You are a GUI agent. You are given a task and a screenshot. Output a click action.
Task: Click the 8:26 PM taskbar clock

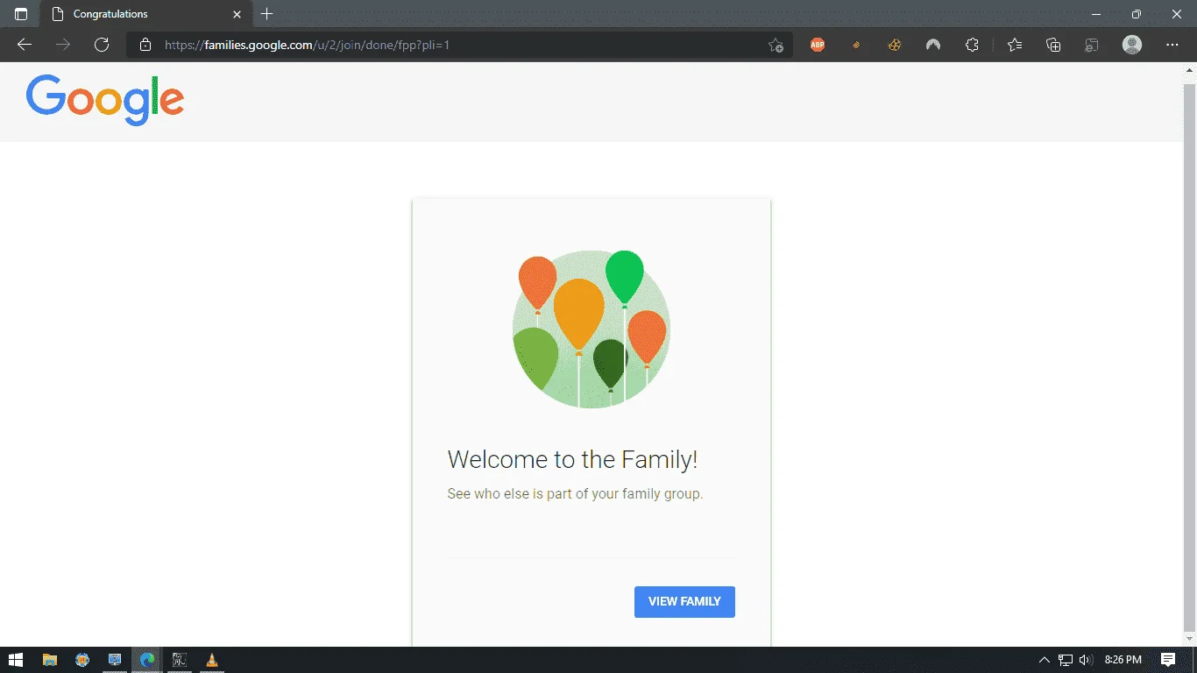click(x=1123, y=660)
